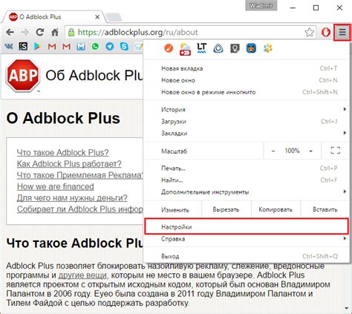Open the Telegram bookmark icon
The image size is (352, 314).
point(110,46)
